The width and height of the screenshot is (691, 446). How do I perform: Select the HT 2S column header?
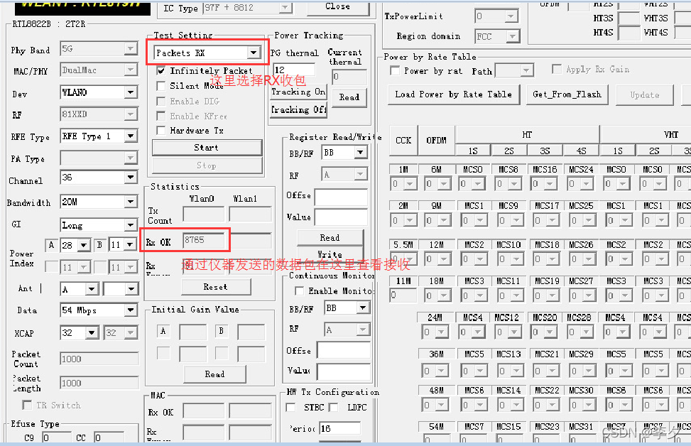[x=509, y=151]
